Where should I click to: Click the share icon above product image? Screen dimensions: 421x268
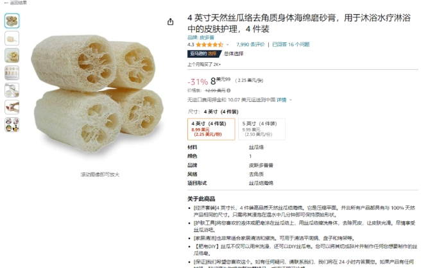tap(170, 22)
